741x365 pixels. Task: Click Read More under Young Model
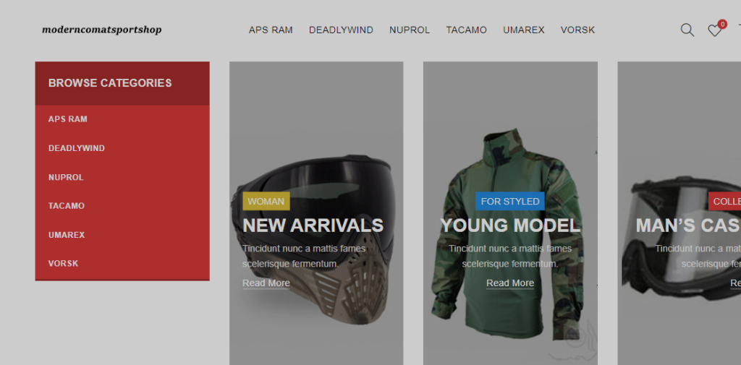click(x=510, y=283)
